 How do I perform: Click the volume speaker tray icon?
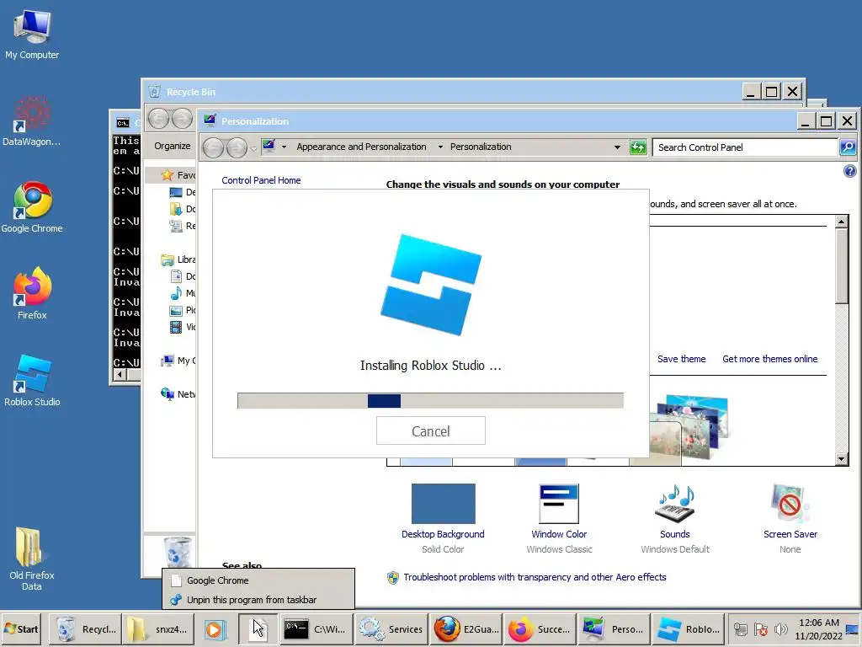tap(780, 629)
